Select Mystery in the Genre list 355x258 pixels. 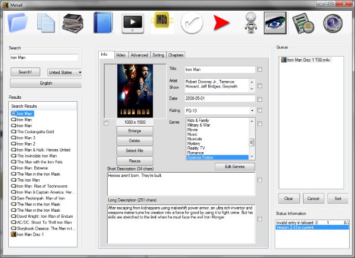coord(217,143)
